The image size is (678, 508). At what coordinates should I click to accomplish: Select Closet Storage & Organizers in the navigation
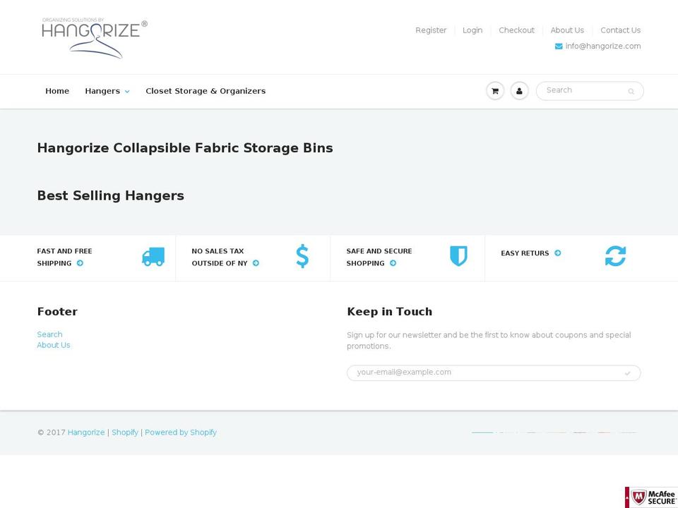(x=206, y=91)
